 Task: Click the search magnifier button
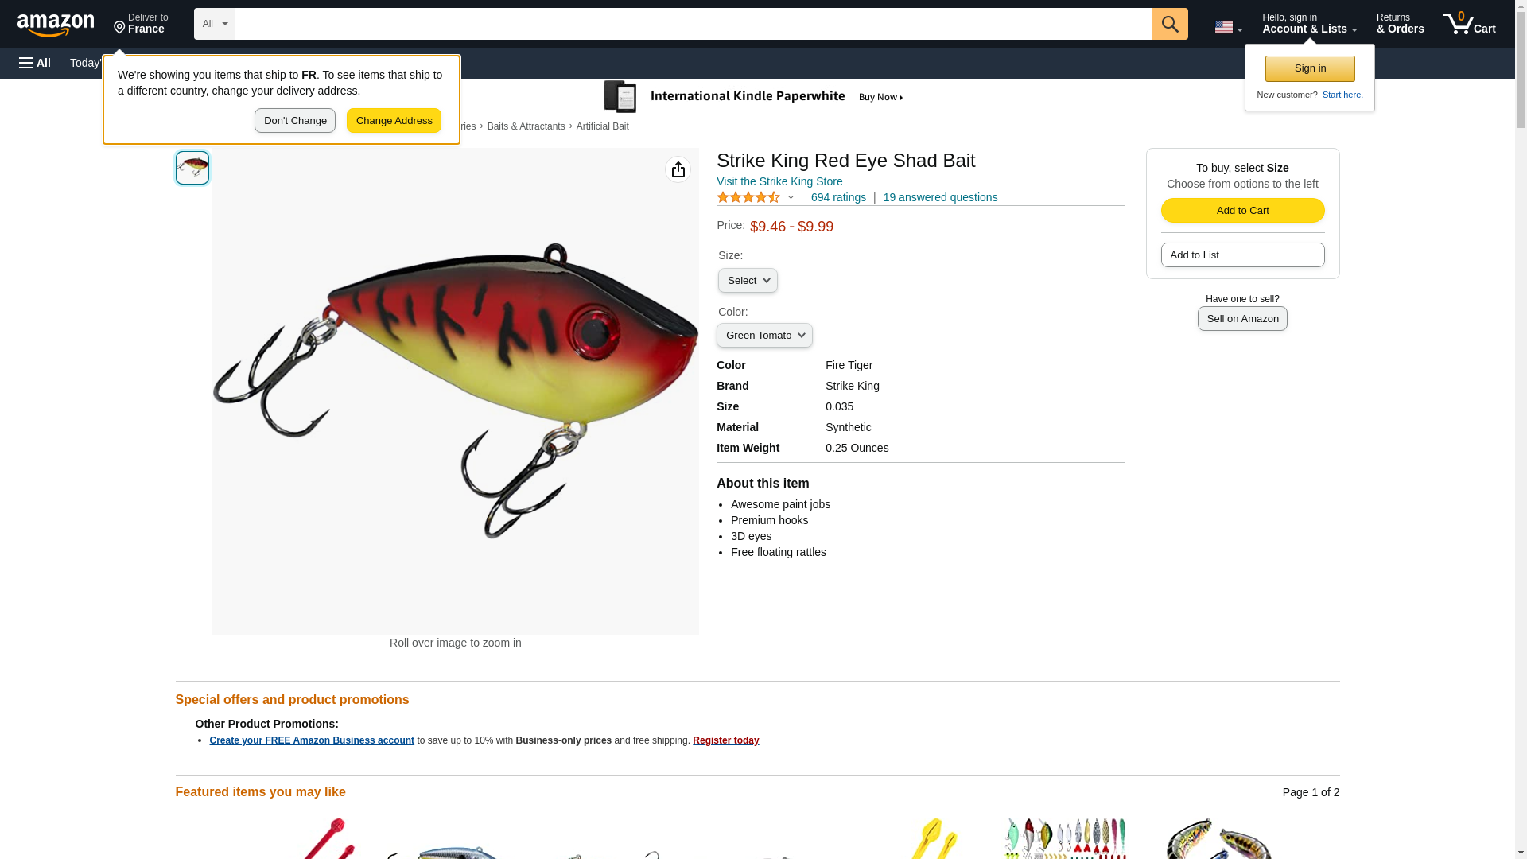(1169, 24)
